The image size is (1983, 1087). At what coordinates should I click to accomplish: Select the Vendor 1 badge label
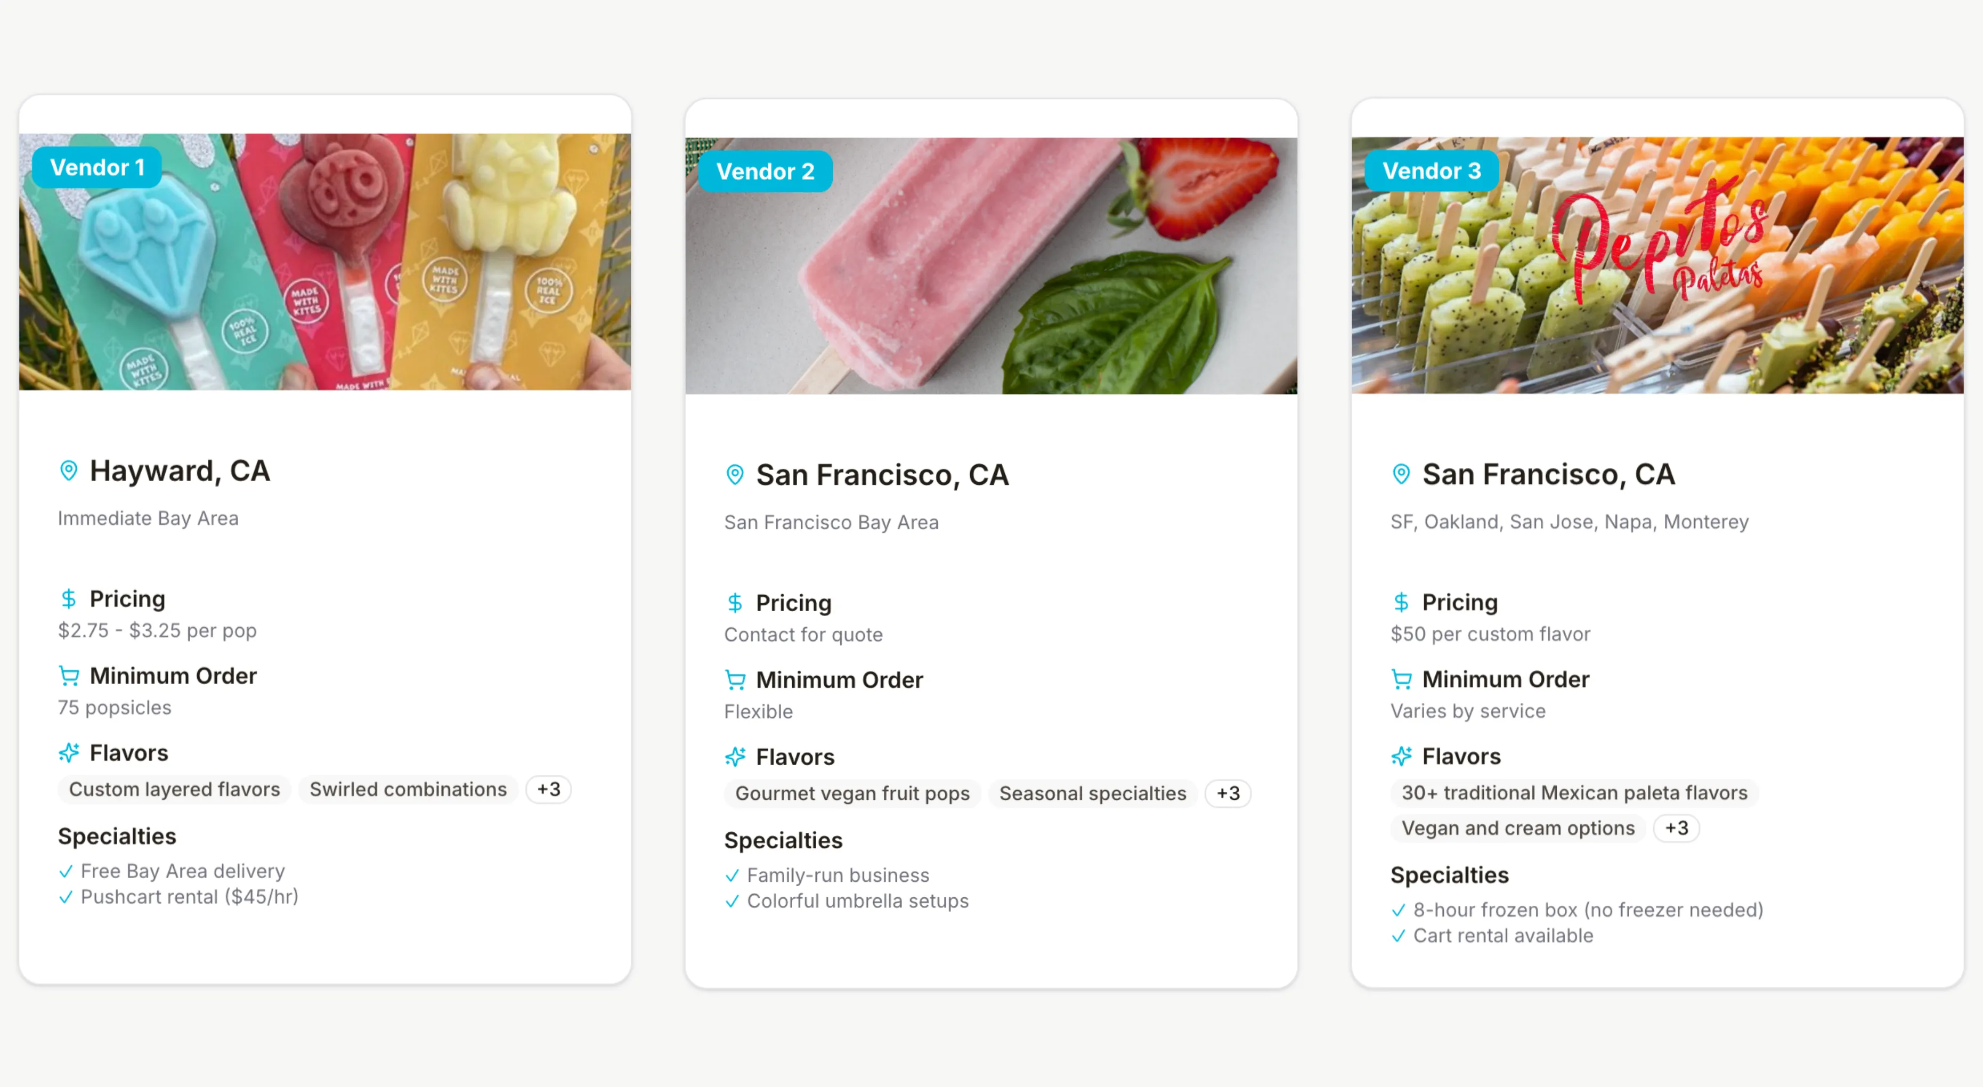click(97, 167)
